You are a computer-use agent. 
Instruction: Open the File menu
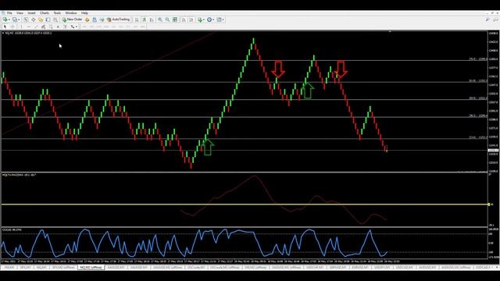tap(9, 13)
